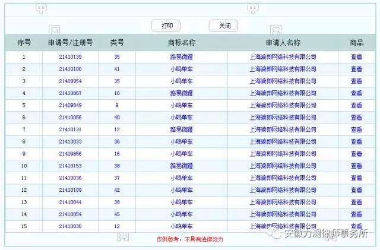Click trademark name 路易微躍 in row 1
Viewport: 380px width, 250px height.
(182, 57)
